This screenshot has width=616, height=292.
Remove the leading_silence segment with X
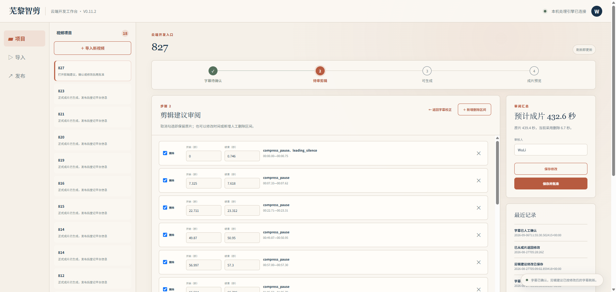coord(478,153)
